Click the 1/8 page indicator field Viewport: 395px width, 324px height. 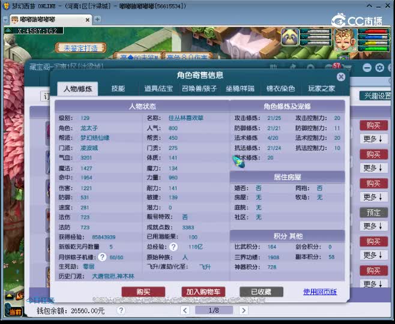point(214,310)
